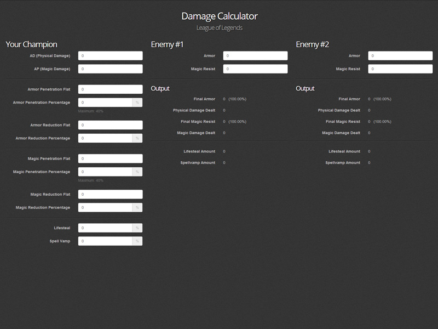Focus Enemy #2 Magic Resist input field
The height and width of the screenshot is (329, 438).
(x=400, y=69)
